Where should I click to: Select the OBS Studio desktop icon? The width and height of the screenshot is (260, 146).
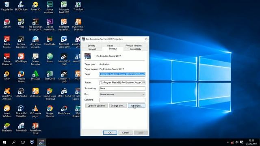[x=21, y=92]
